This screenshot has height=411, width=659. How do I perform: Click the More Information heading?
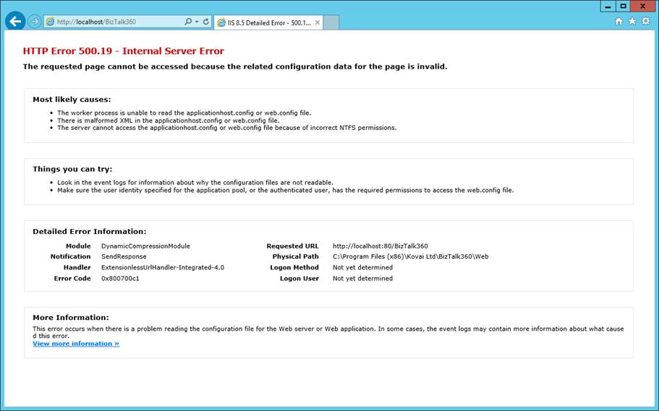point(71,317)
